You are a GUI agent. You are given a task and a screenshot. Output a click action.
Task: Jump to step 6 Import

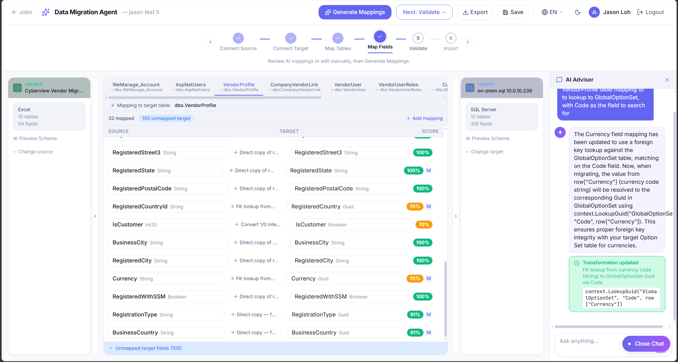click(x=451, y=42)
